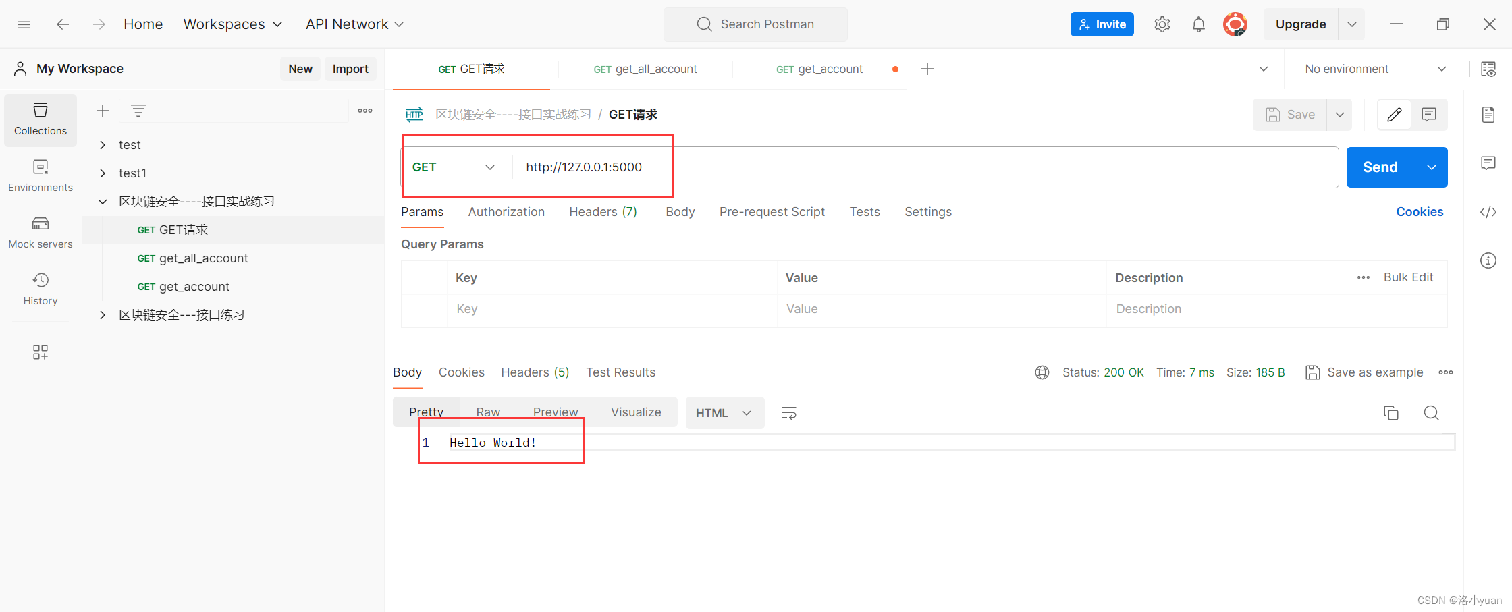Go back with the left arrow

[x=63, y=24]
